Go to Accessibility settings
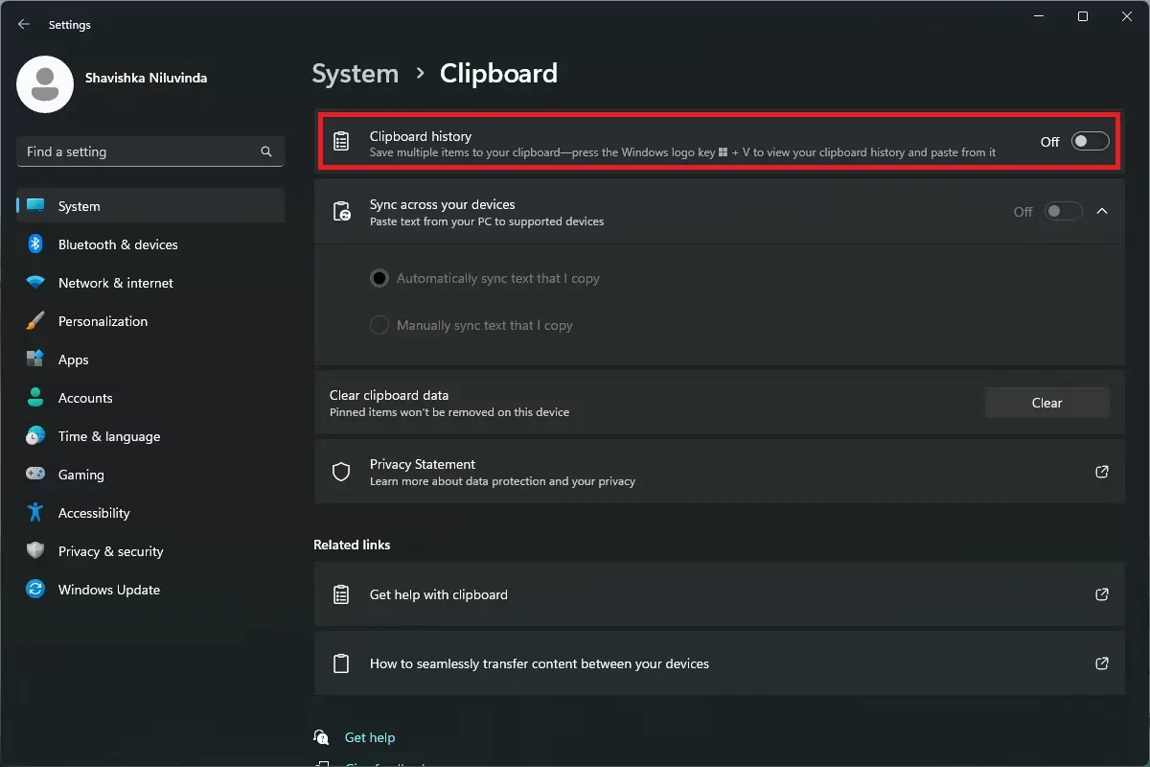 (150, 513)
